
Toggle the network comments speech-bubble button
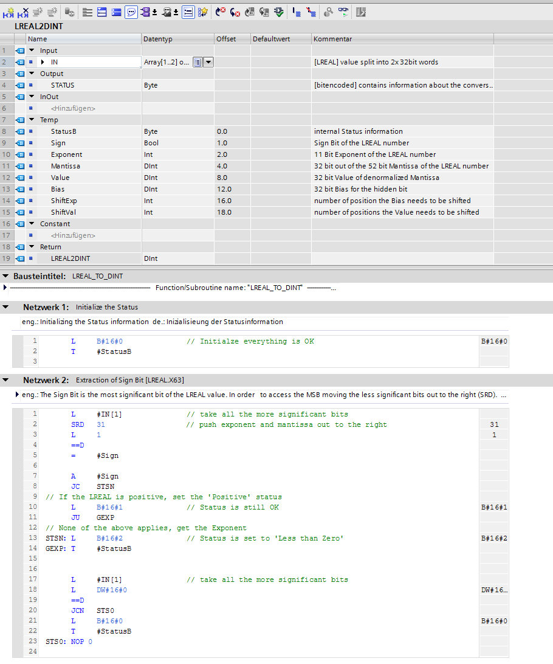click(131, 12)
